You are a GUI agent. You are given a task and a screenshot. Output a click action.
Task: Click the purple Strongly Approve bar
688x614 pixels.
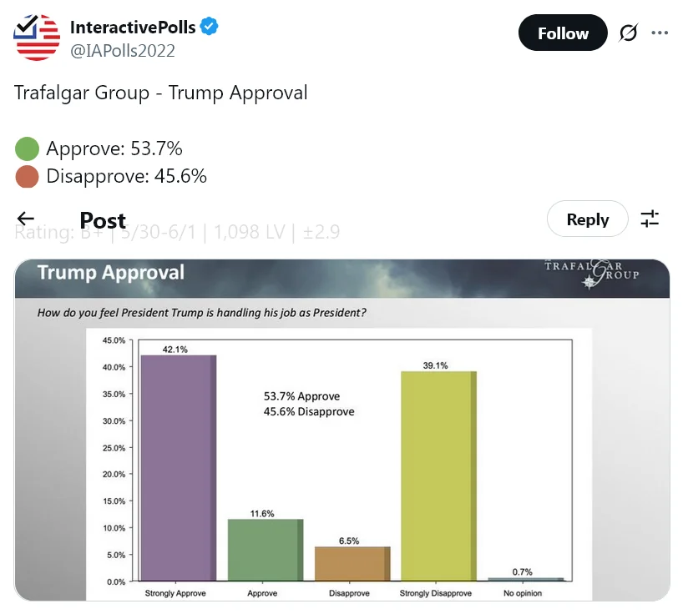point(178,467)
